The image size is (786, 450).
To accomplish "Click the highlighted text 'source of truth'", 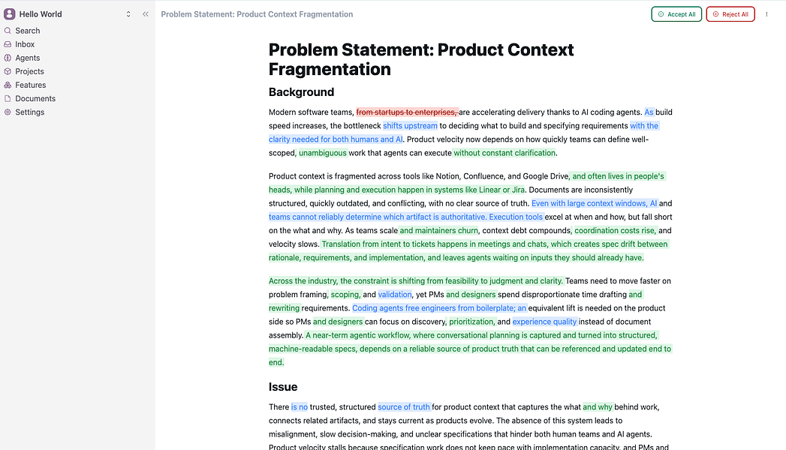I will tap(404, 406).
